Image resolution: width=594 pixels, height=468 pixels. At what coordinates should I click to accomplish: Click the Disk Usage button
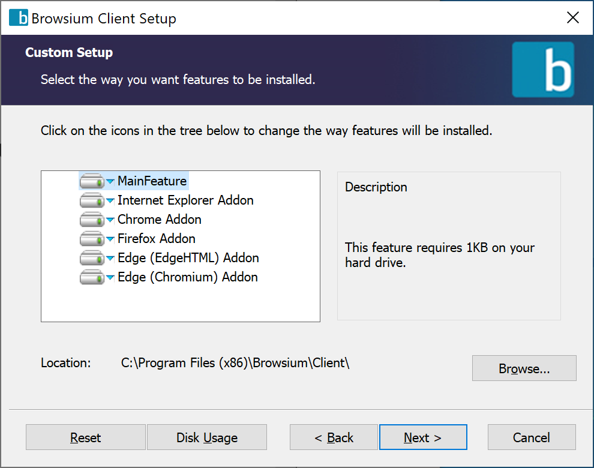206,437
